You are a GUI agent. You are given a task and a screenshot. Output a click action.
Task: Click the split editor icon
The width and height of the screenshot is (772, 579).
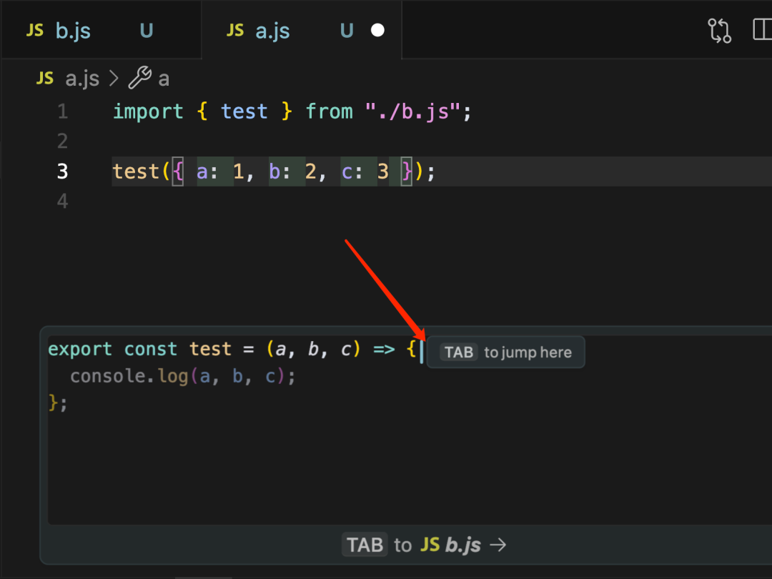(762, 31)
